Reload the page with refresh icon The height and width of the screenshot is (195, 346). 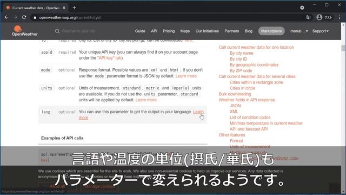coord(24,17)
